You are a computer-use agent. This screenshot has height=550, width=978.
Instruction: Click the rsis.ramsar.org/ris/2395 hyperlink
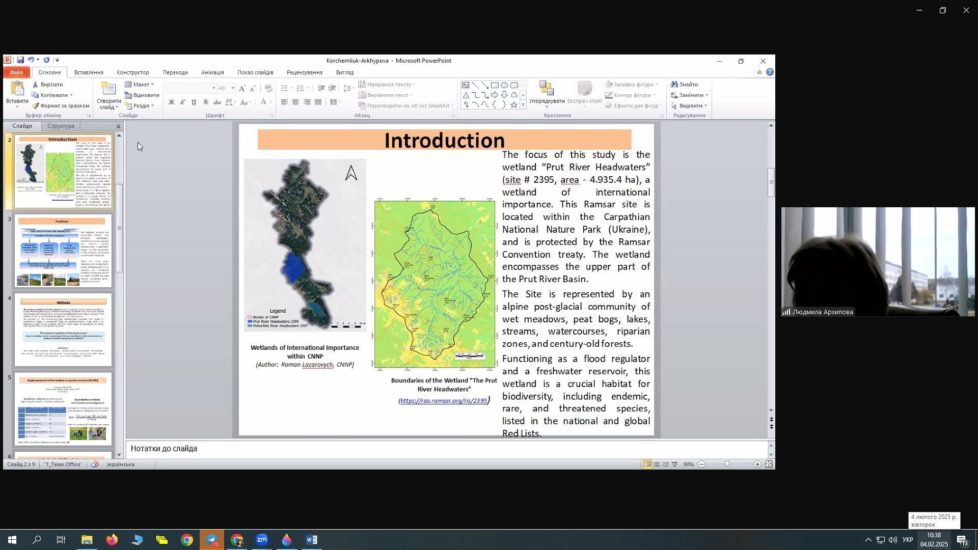pos(443,401)
